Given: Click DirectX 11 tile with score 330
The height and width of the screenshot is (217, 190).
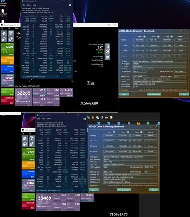Looking at the screenshot, I should (73, 197).
